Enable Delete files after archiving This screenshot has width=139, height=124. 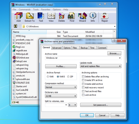click(83, 77)
